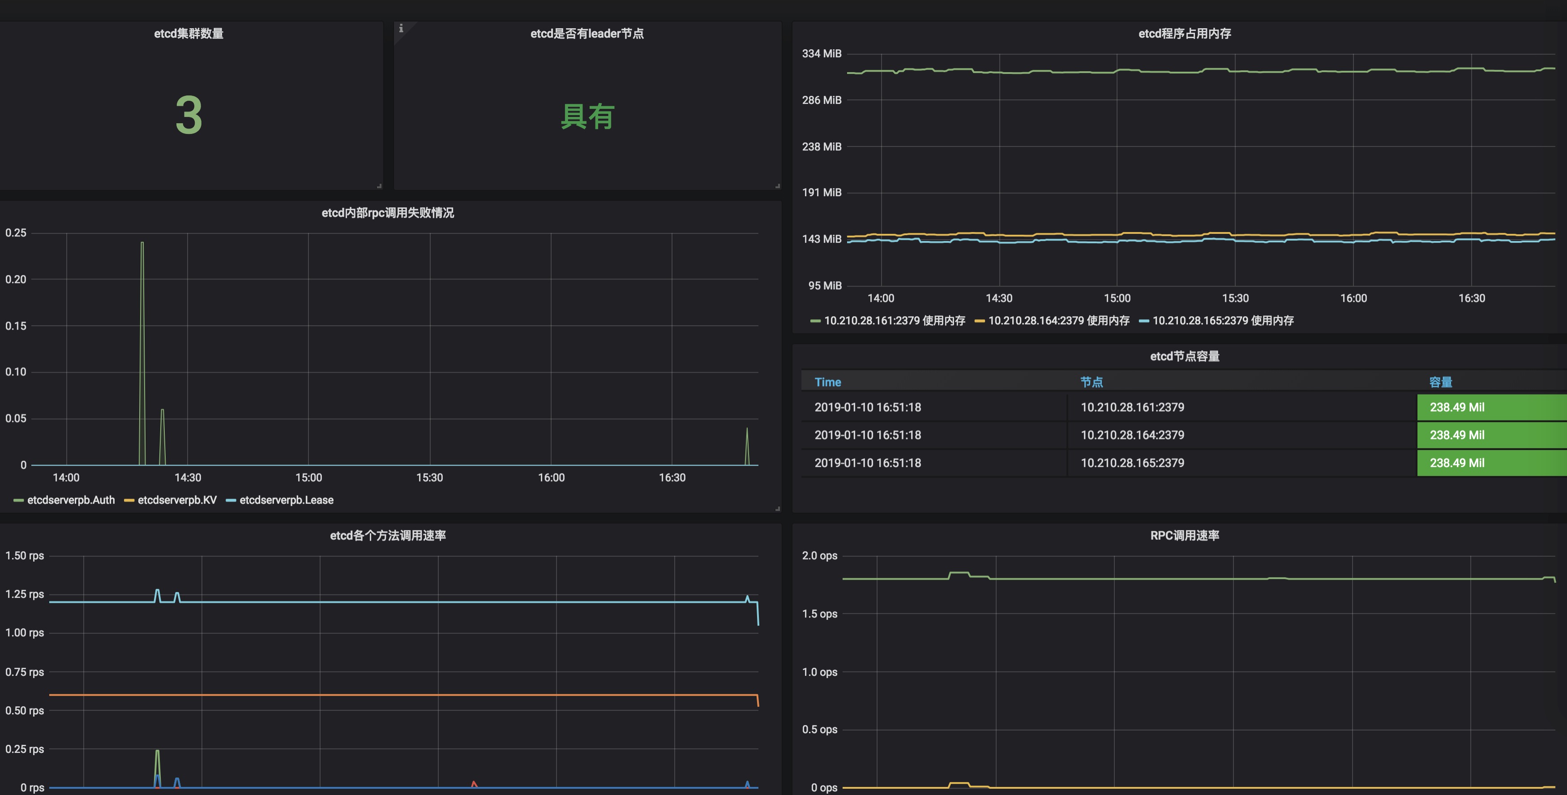The width and height of the screenshot is (1567, 795).
Task: Click the resize handle of rpc调用失败情况 panel
Action: pos(777,508)
